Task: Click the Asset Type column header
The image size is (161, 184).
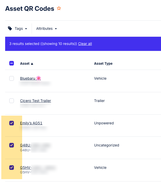Action: pyautogui.click(x=103, y=63)
